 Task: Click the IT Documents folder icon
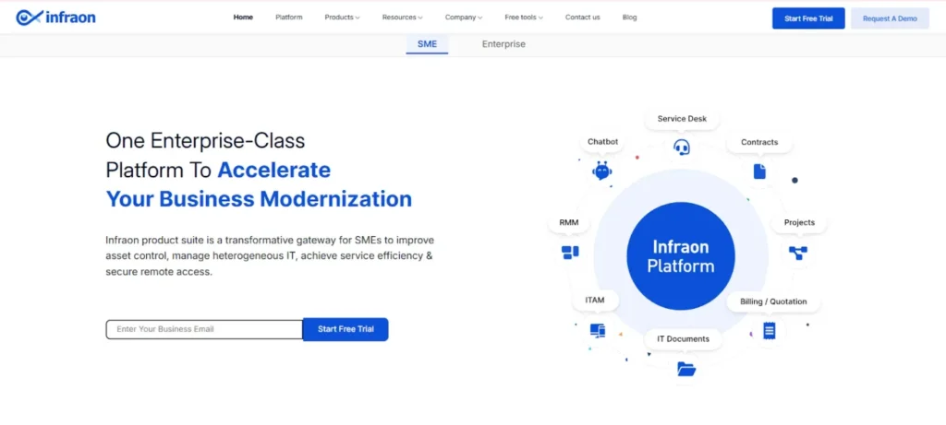click(686, 369)
